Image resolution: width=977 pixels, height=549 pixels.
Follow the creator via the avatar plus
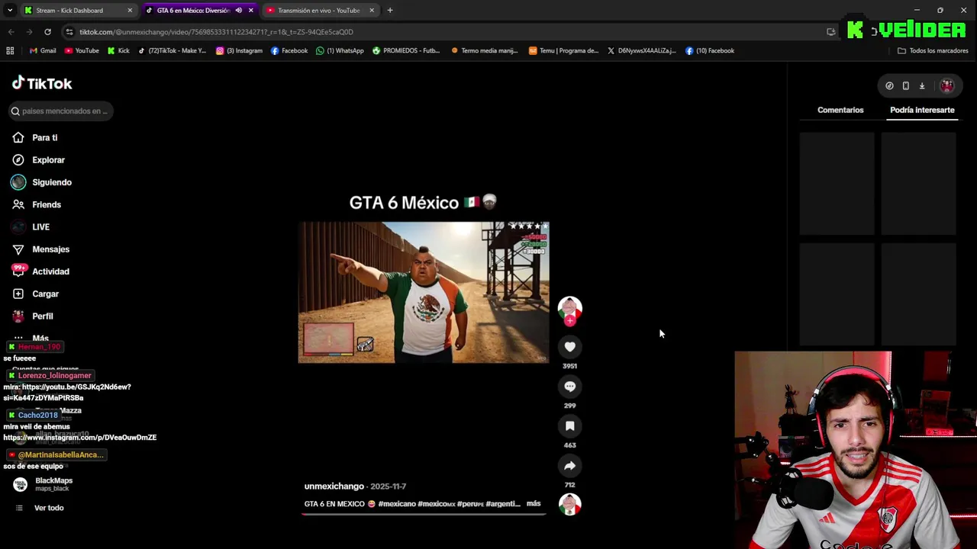[x=569, y=321]
